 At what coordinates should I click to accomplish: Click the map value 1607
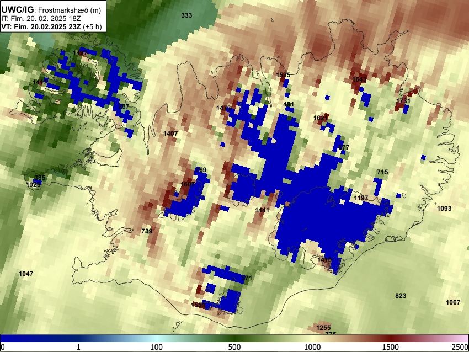click(188, 184)
